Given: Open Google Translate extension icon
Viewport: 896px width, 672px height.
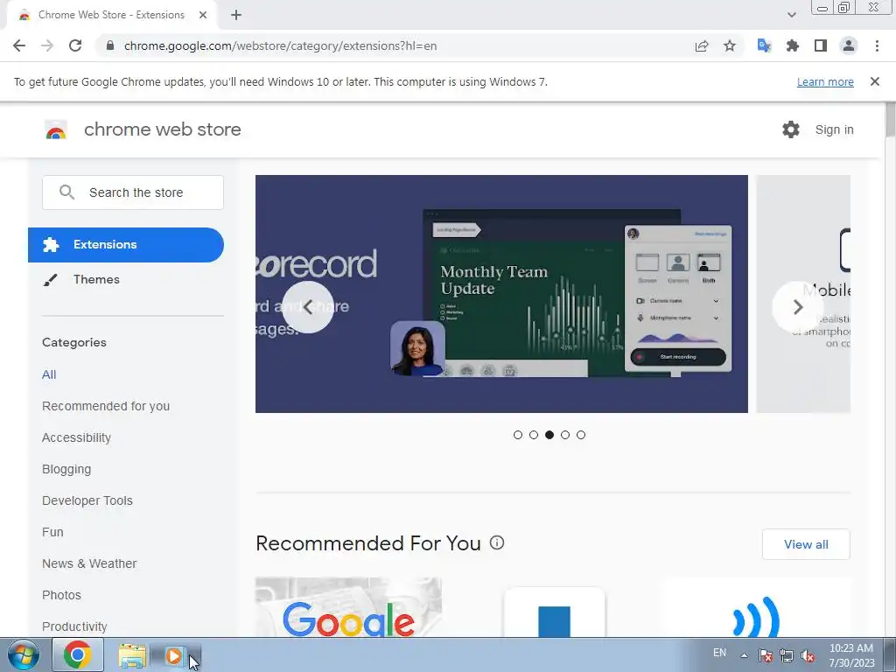Looking at the screenshot, I should click(764, 45).
